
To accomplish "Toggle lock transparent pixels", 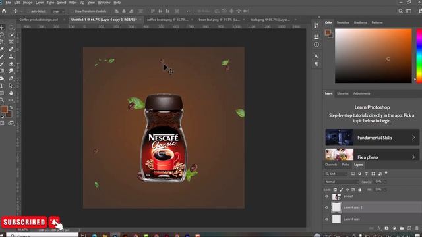I will coord(335,190).
